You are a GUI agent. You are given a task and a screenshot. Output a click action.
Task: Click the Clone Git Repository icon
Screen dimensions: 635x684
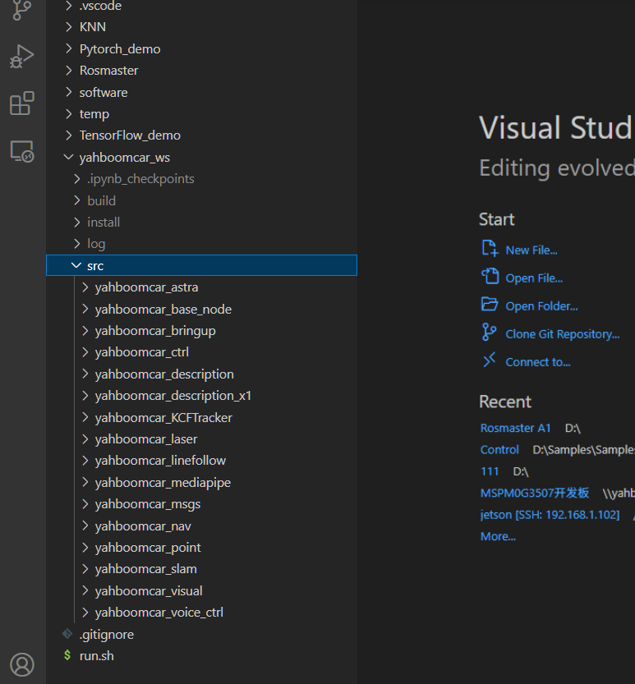[490, 332]
